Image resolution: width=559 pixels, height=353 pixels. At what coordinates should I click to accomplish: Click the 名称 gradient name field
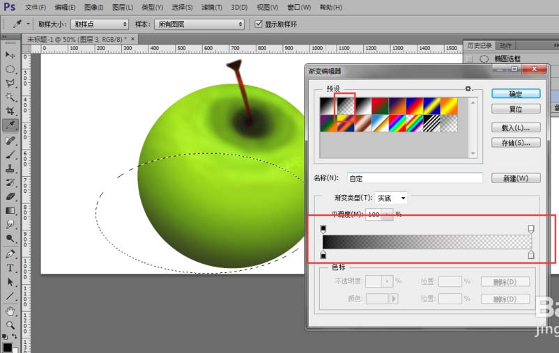pos(415,178)
